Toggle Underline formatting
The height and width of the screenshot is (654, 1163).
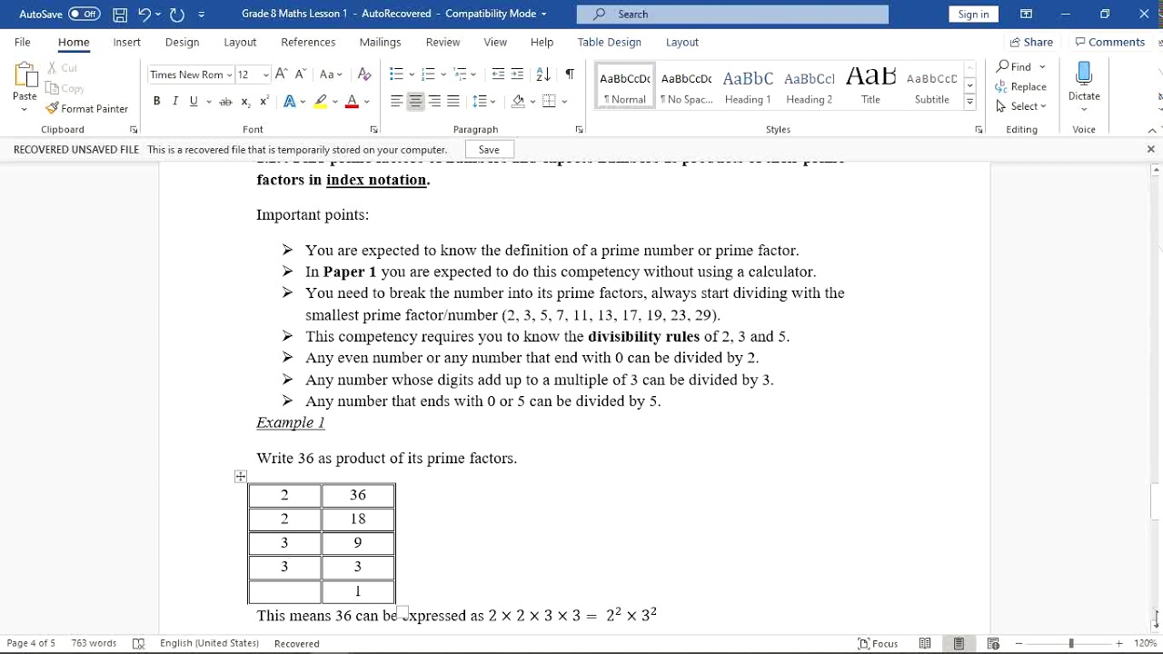tap(194, 101)
